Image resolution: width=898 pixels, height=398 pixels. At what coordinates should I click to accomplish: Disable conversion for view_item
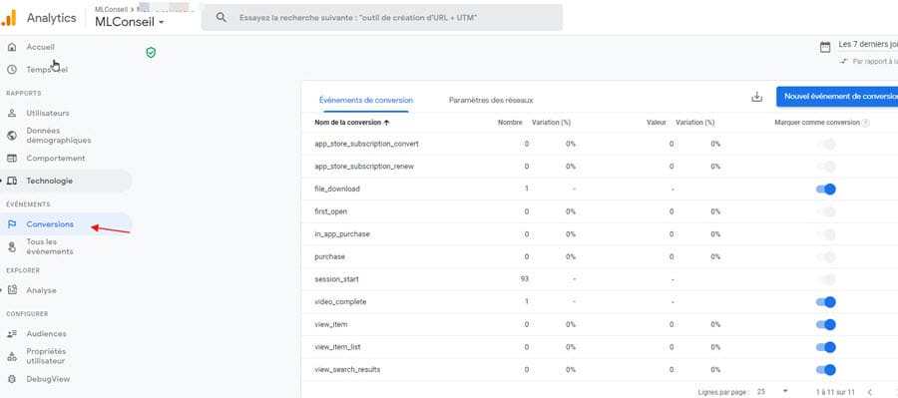pyautogui.click(x=826, y=325)
